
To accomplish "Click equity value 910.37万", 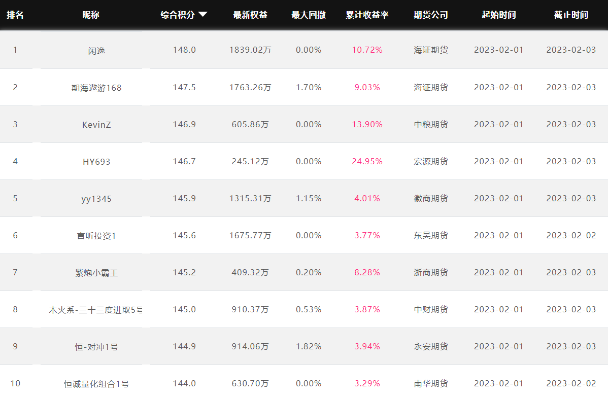I will (x=250, y=309).
